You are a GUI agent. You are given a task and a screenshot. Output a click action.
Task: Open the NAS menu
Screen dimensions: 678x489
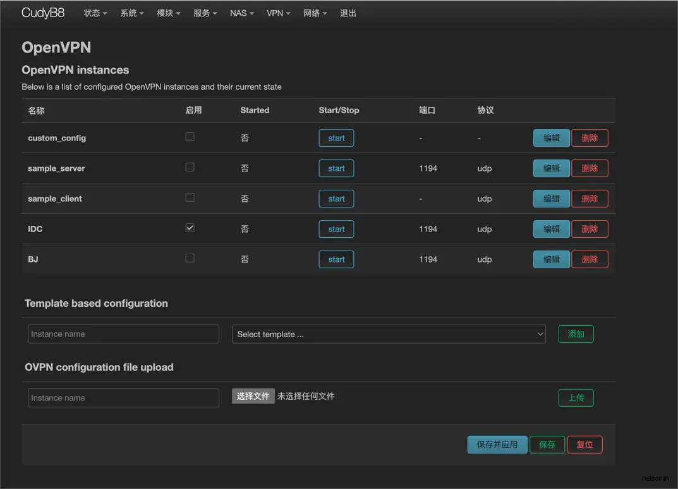pos(241,13)
